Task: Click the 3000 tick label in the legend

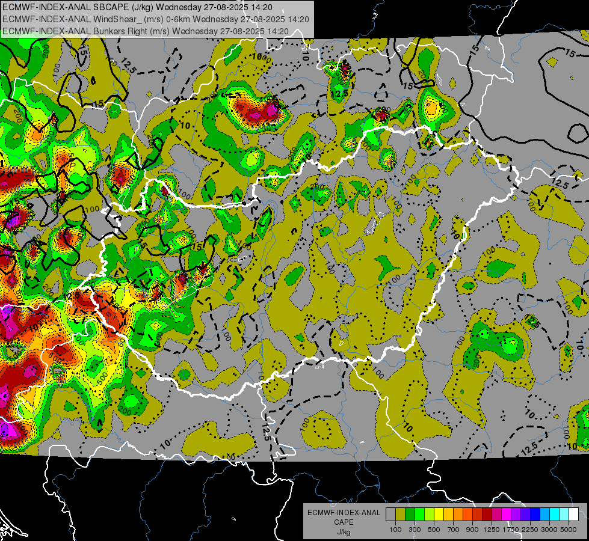Action: click(549, 530)
